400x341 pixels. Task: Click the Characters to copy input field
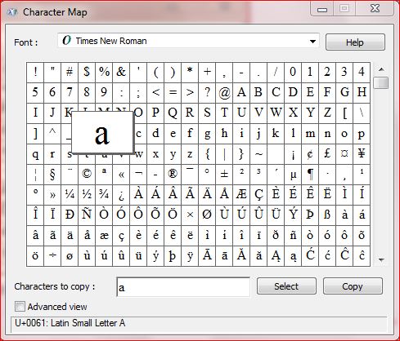(x=183, y=287)
